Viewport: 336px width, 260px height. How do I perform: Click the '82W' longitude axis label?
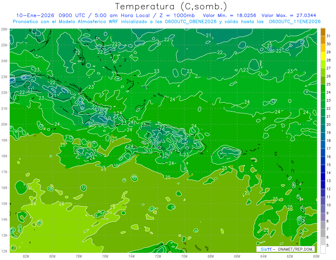pyautogui.click(x=26, y=256)
